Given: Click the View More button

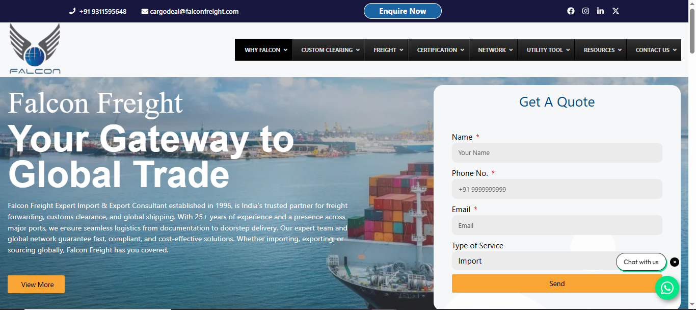Looking at the screenshot, I should [36, 285].
